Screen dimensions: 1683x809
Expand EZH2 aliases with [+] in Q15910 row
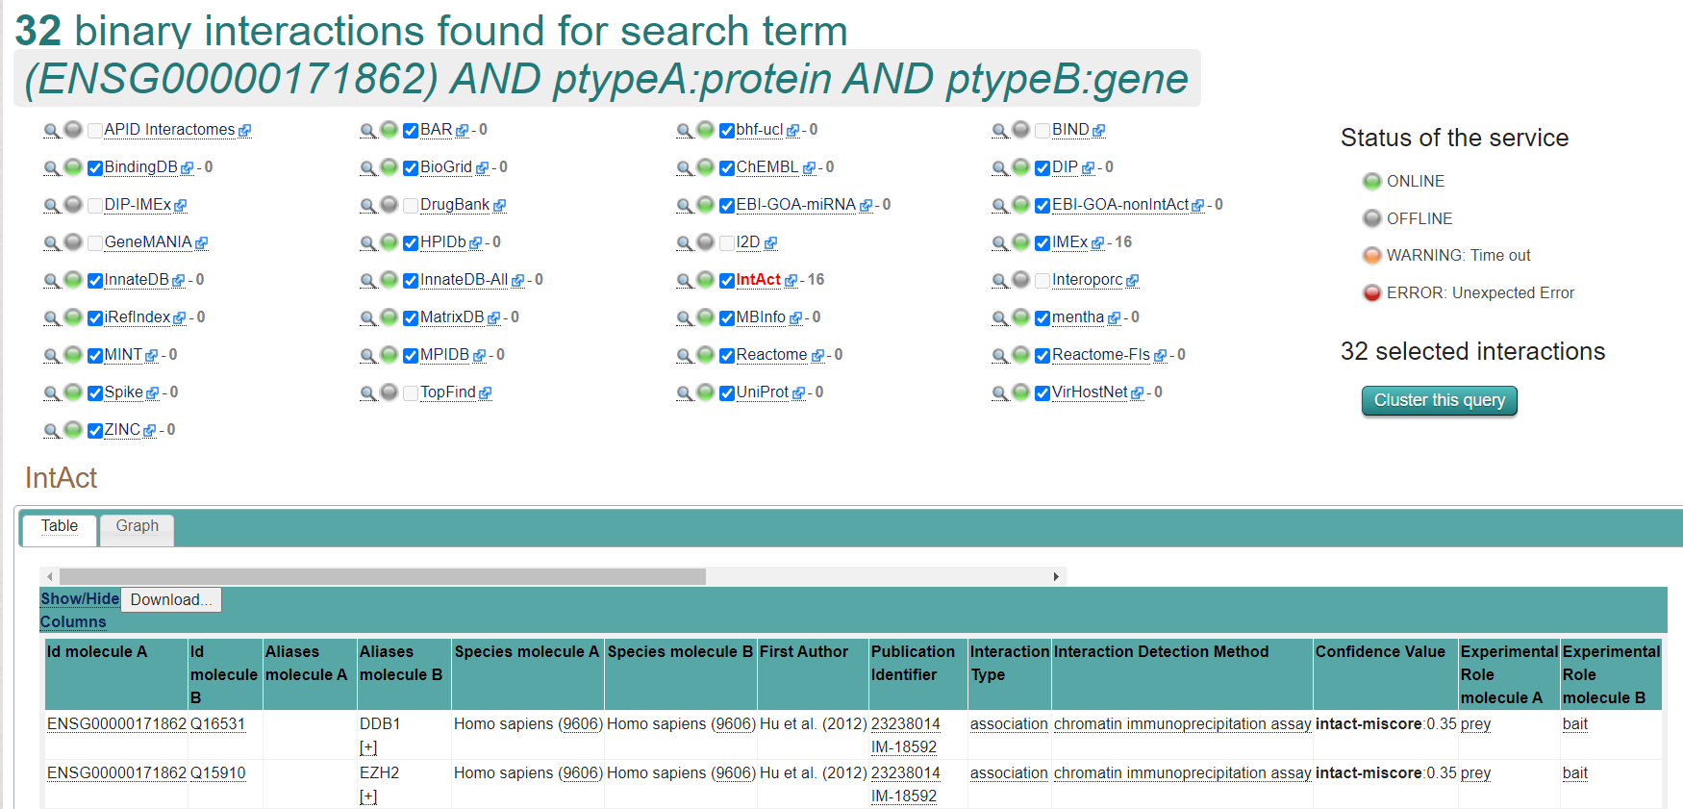[x=368, y=796]
